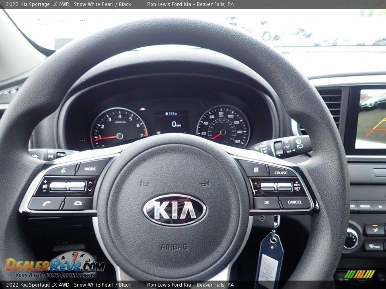Tap the Kia logo on the steering wheel
This screenshot has height=289, width=386.
tap(174, 209)
